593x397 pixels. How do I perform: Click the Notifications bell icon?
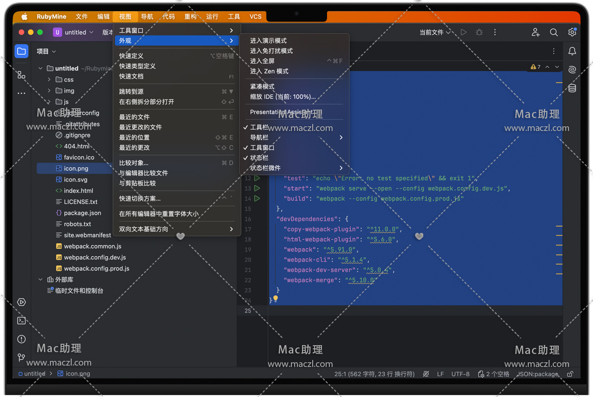coord(572,51)
